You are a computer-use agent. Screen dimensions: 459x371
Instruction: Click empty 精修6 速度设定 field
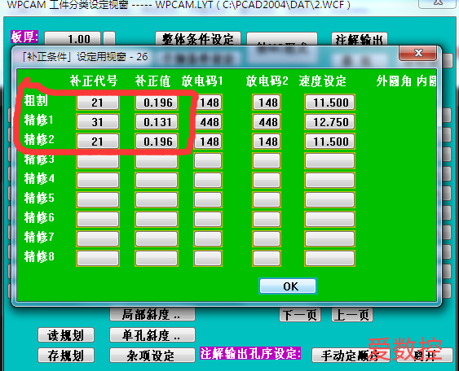coord(330,220)
